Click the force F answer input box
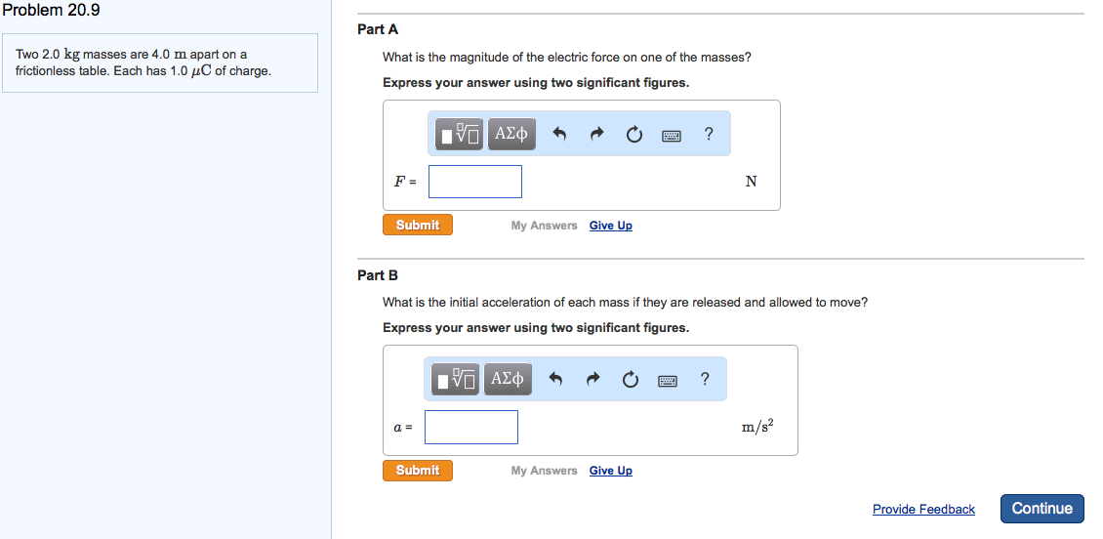The width and height of the screenshot is (1103, 539). 475,182
